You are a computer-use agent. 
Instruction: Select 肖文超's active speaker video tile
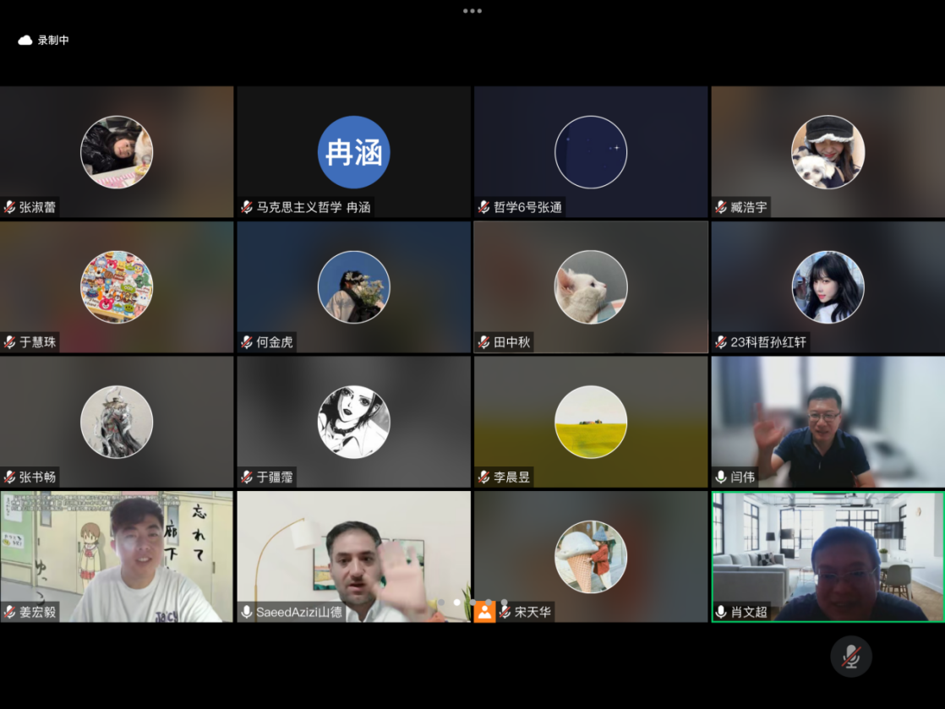click(x=828, y=556)
